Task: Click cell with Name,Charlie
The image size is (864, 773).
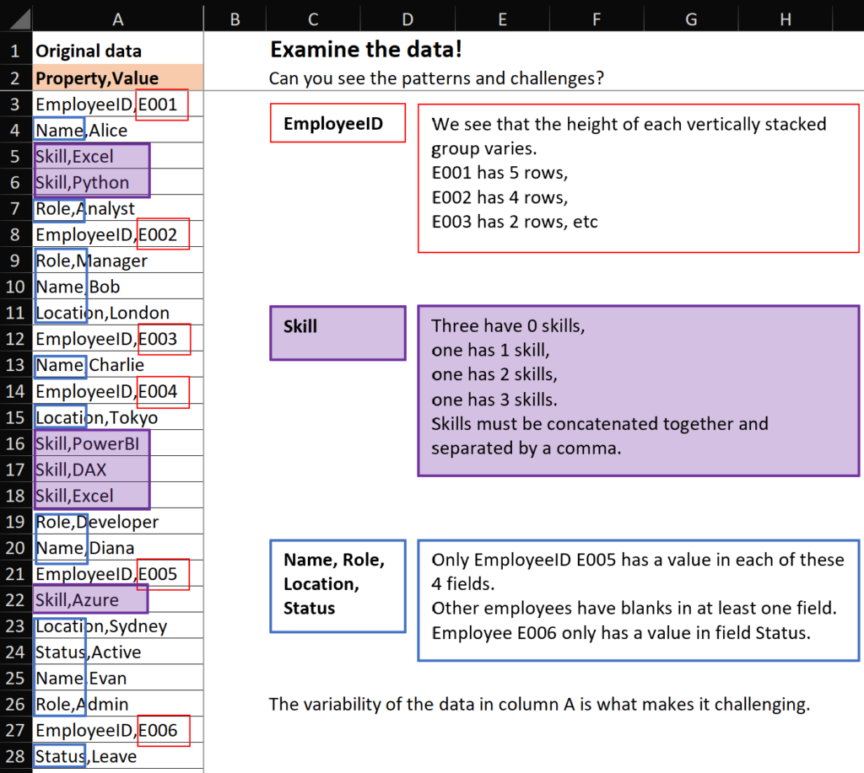Action: [118, 364]
